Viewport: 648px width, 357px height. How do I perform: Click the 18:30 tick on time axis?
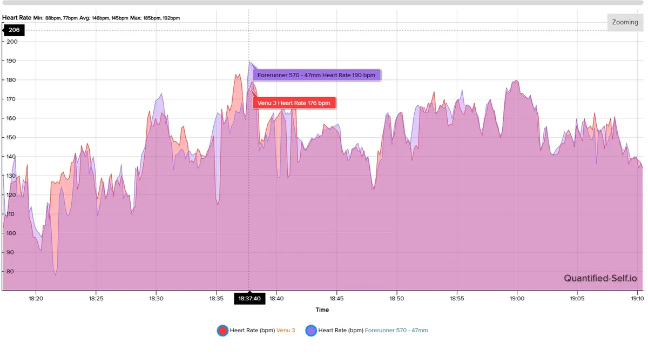click(156, 298)
